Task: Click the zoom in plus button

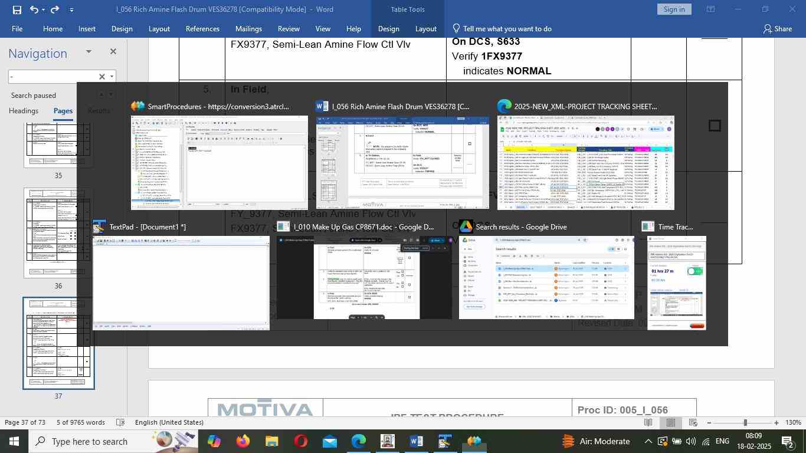Action: click(776, 423)
